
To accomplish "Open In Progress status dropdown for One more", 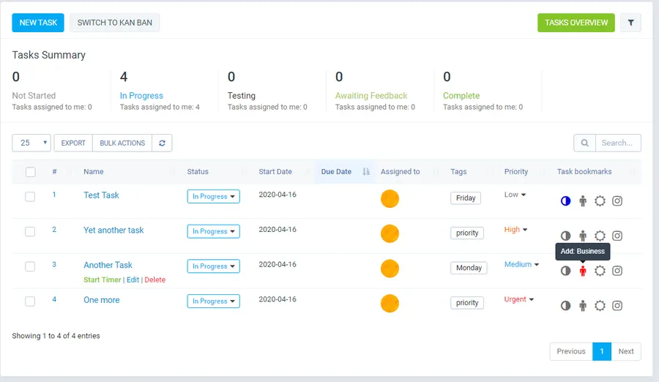I will coord(214,301).
